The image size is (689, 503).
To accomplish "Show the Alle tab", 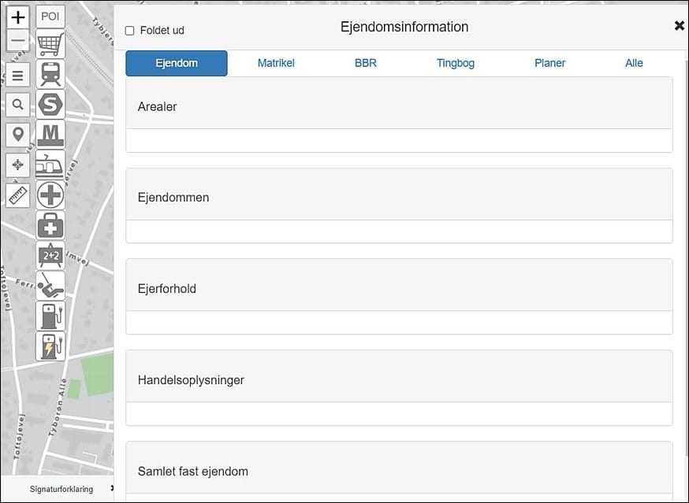I will point(634,63).
